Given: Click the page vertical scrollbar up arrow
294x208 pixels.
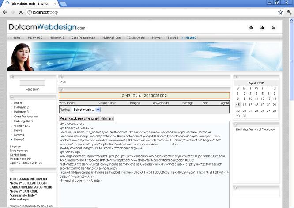Looking at the screenshot, I should 291,20.
